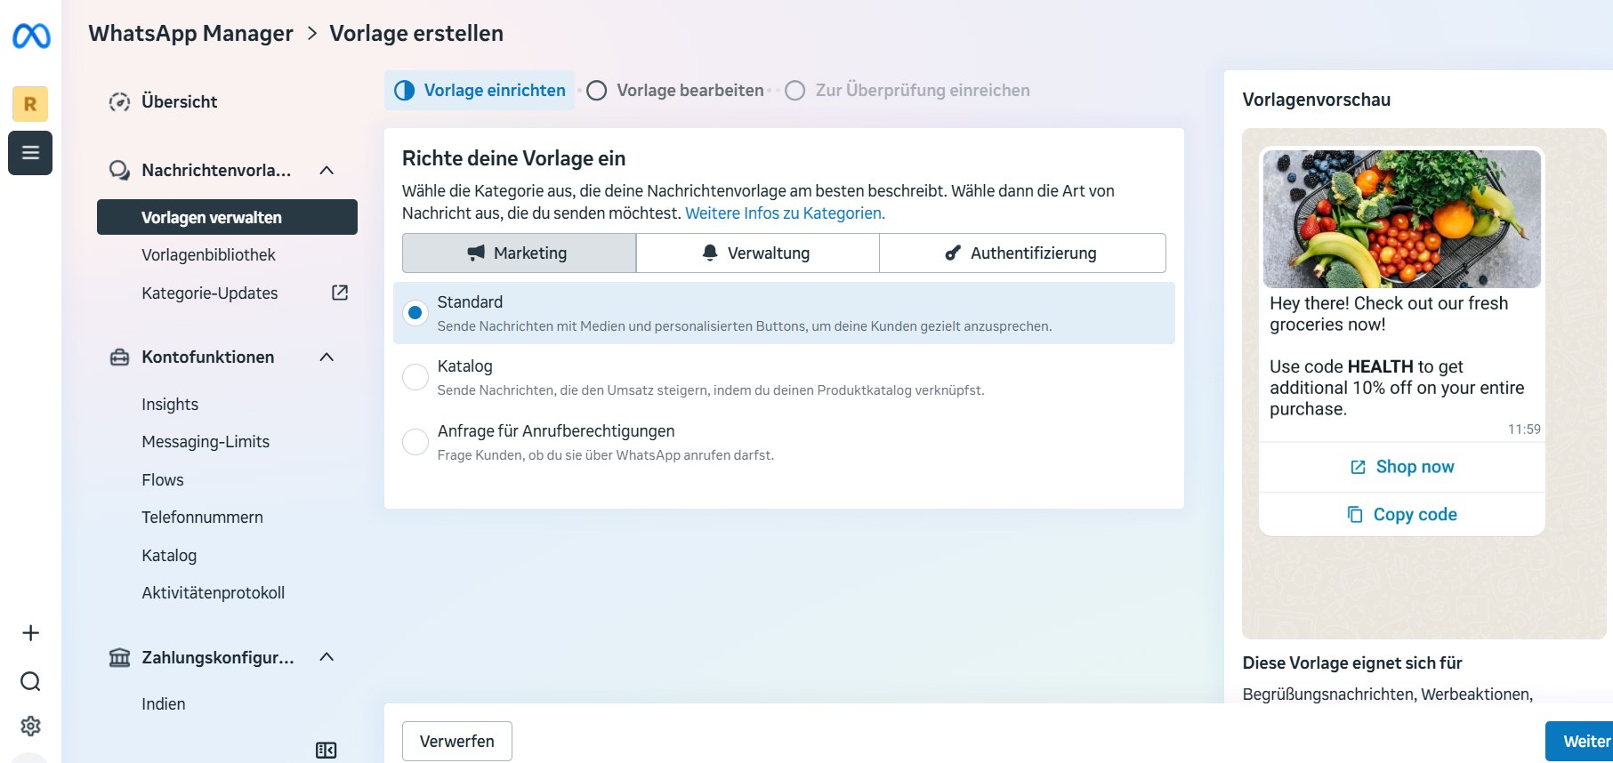This screenshot has height=763, width=1613.
Task: Click the Nachrichtenvorlagen chat bubble icon
Action: 119,170
